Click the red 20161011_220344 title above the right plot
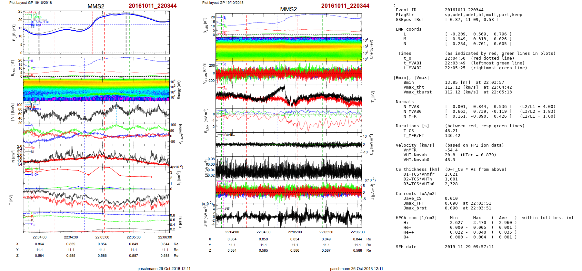This screenshot has width=582, height=271. [345, 6]
